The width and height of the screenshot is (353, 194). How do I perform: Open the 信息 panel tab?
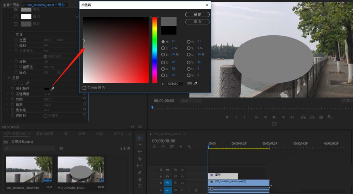[82, 134]
